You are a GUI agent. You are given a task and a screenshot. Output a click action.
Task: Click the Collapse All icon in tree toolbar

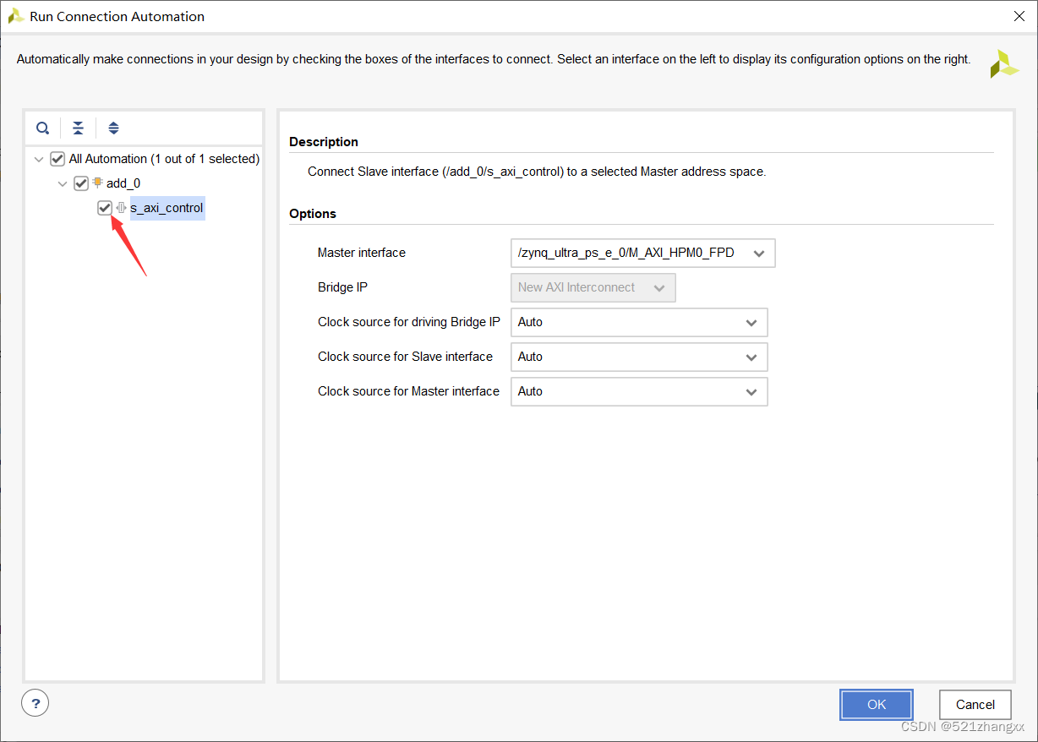coord(78,128)
